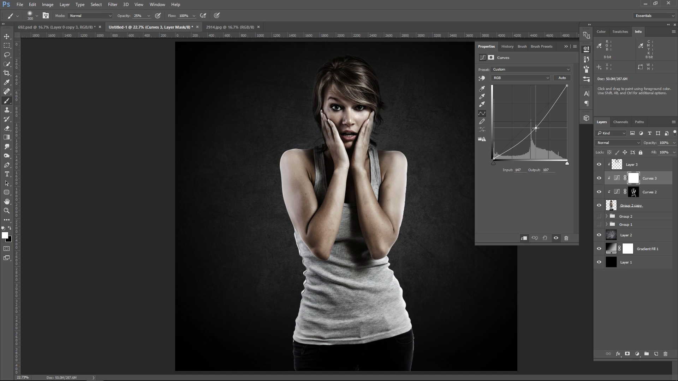
Task: Expand the Group 1 folder
Action: point(607,224)
